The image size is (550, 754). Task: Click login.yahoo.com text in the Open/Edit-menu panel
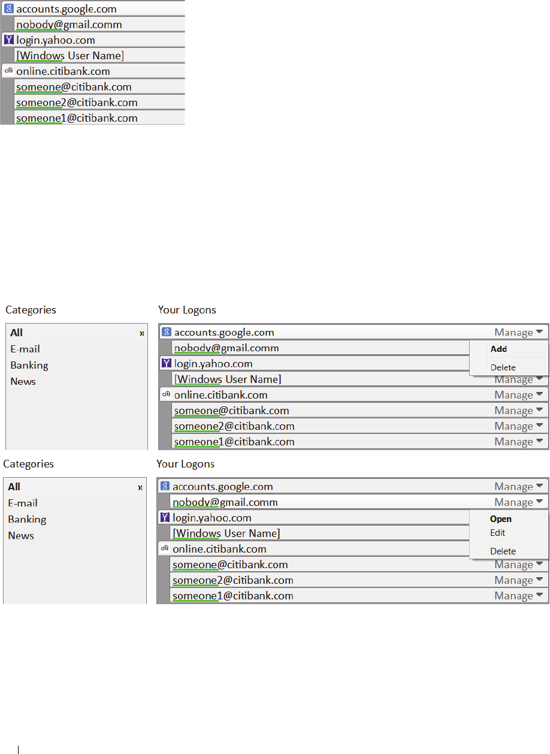(x=212, y=518)
